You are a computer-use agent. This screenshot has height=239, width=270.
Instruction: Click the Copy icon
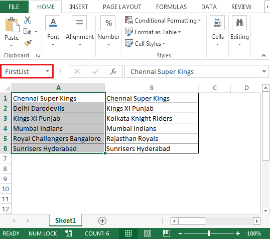(27, 32)
